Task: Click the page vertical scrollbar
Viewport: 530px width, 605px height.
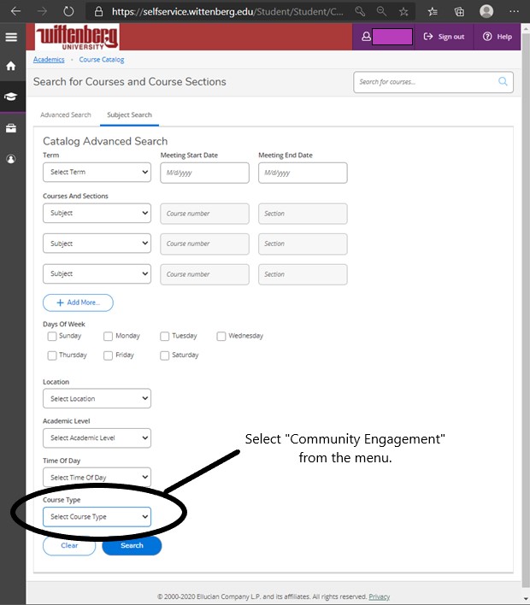Action: pyautogui.click(x=526, y=308)
